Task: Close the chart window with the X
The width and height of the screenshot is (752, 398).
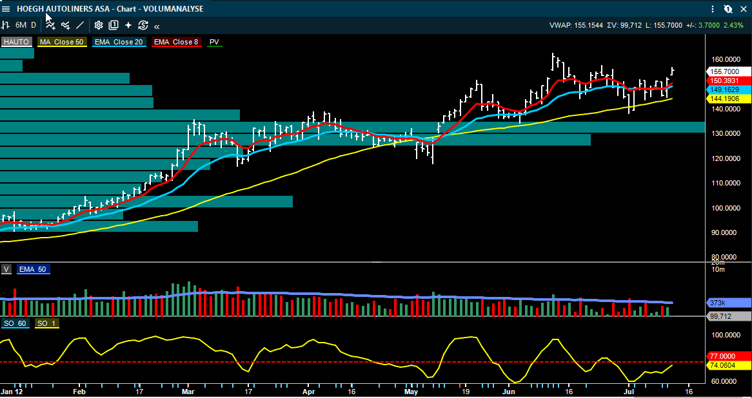Action: (x=742, y=9)
